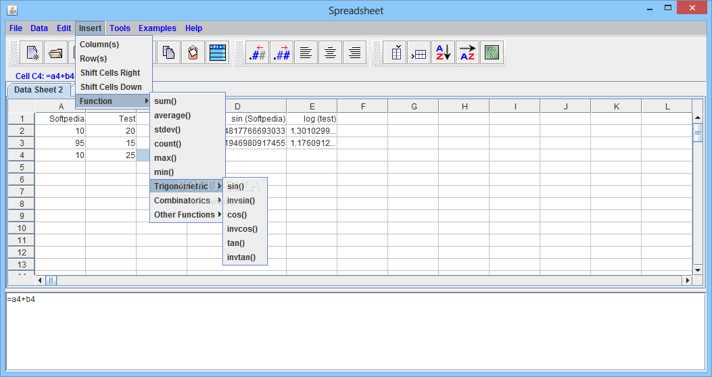Click the sort A to Z descending icon
Image resolution: width=712 pixels, height=377 pixels.
click(443, 53)
